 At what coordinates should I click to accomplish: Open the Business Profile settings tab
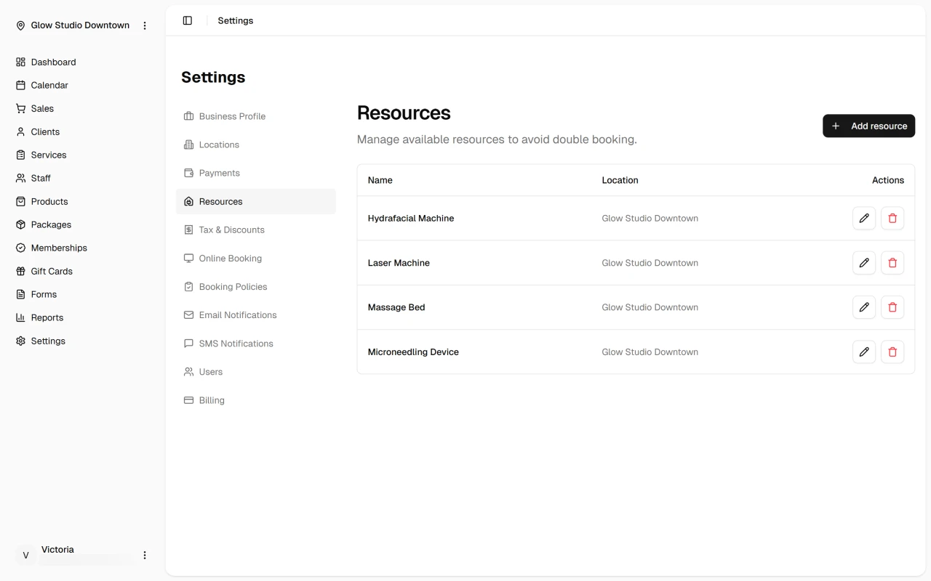click(256, 116)
